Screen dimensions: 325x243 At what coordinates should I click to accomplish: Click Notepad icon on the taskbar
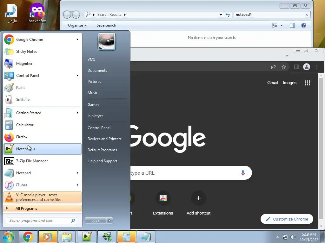click(x=146, y=237)
